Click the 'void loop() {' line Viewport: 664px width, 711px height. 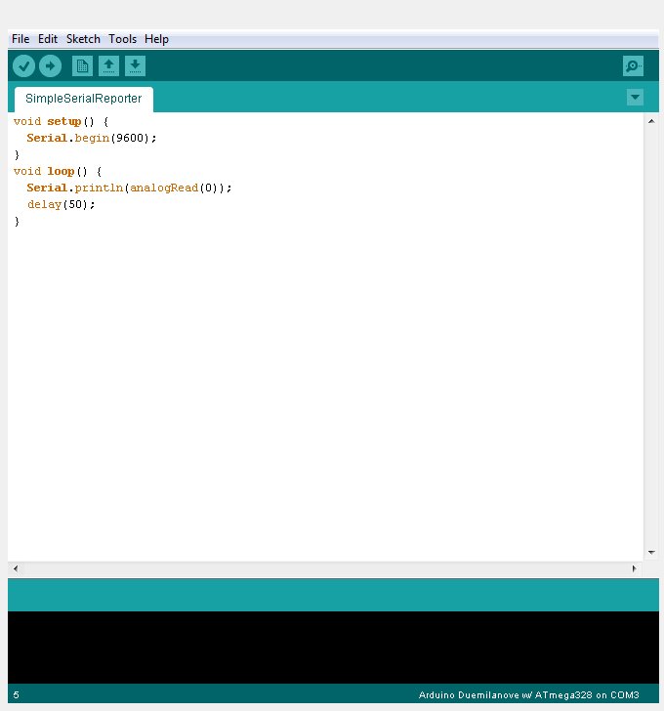click(58, 172)
